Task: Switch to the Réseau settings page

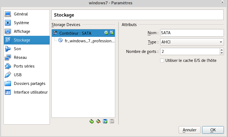Action: click(20, 58)
